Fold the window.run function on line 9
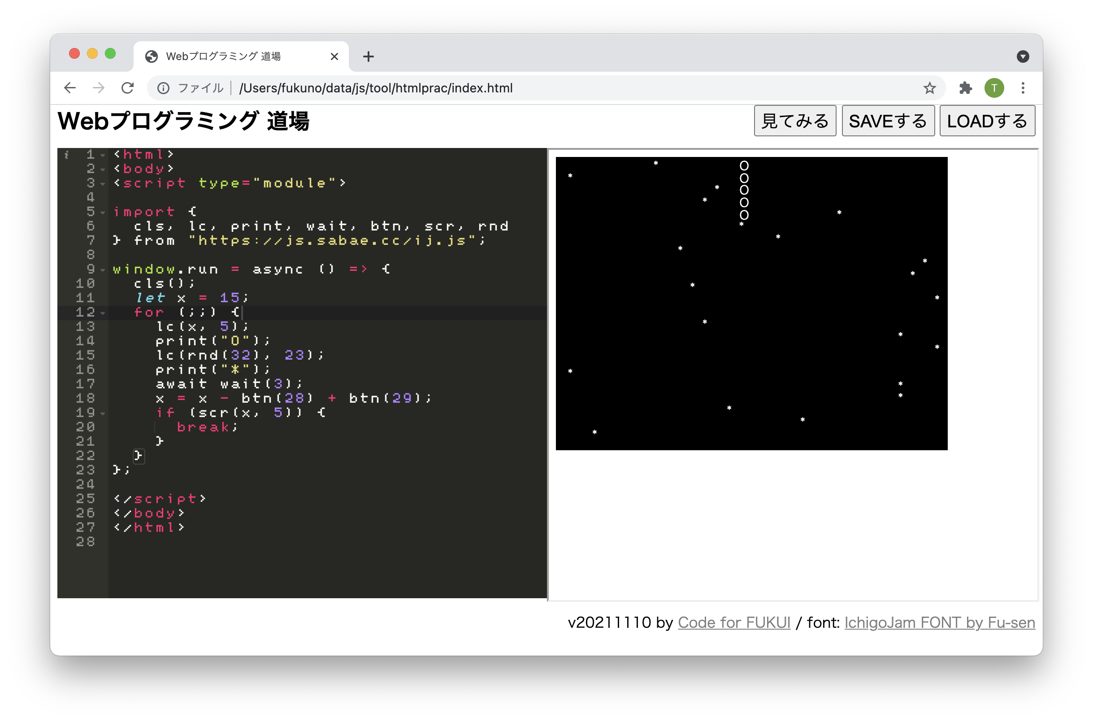The width and height of the screenshot is (1093, 722). (103, 270)
